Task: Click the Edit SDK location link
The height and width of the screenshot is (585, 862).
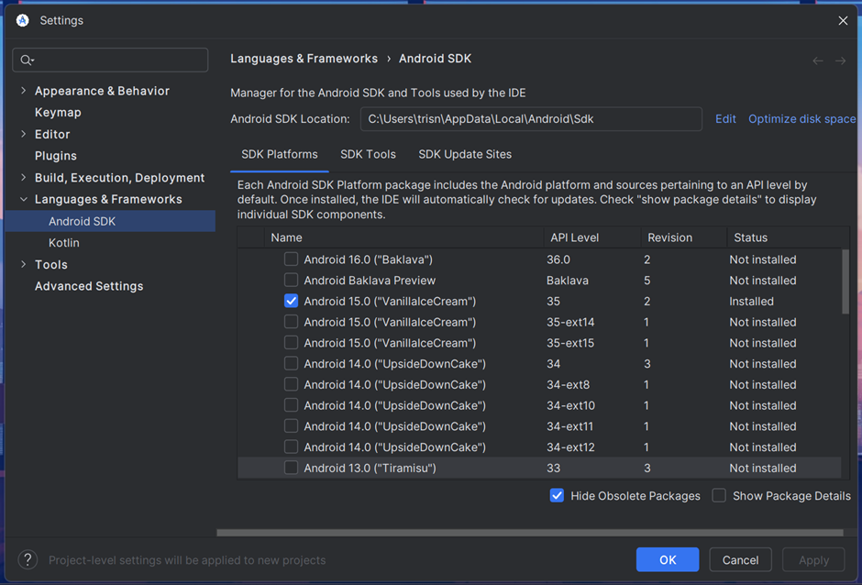Action: point(725,119)
